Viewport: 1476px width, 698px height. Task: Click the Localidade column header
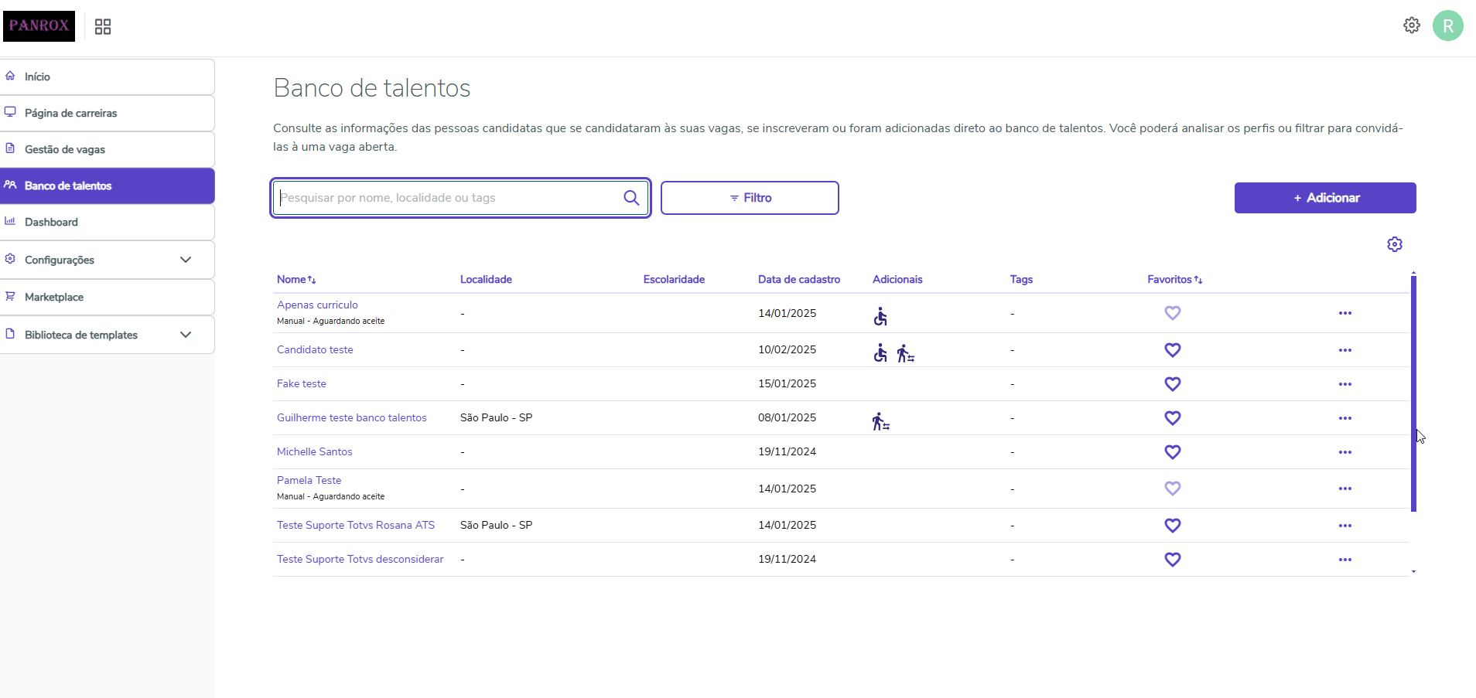tap(486, 280)
